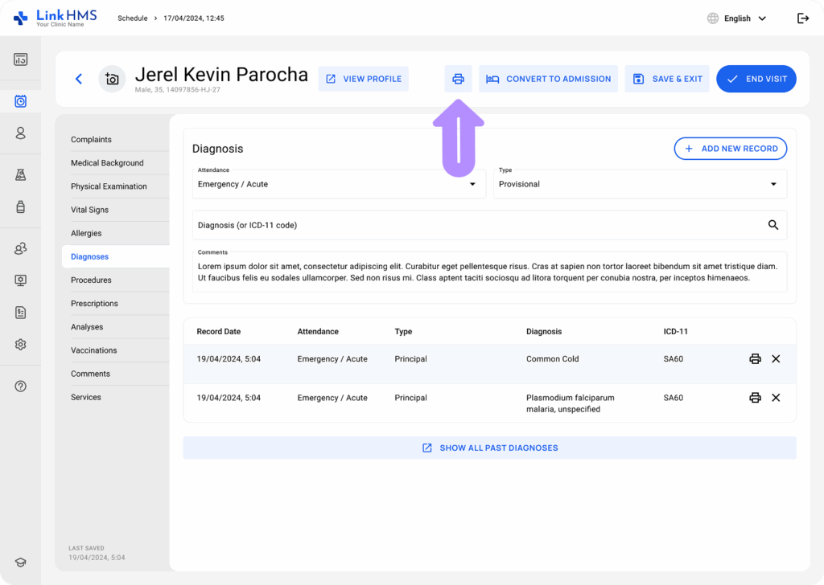Open the settings gear in left sidebar

21,344
